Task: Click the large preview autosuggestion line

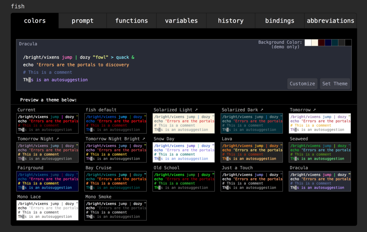Action: tap(55, 80)
